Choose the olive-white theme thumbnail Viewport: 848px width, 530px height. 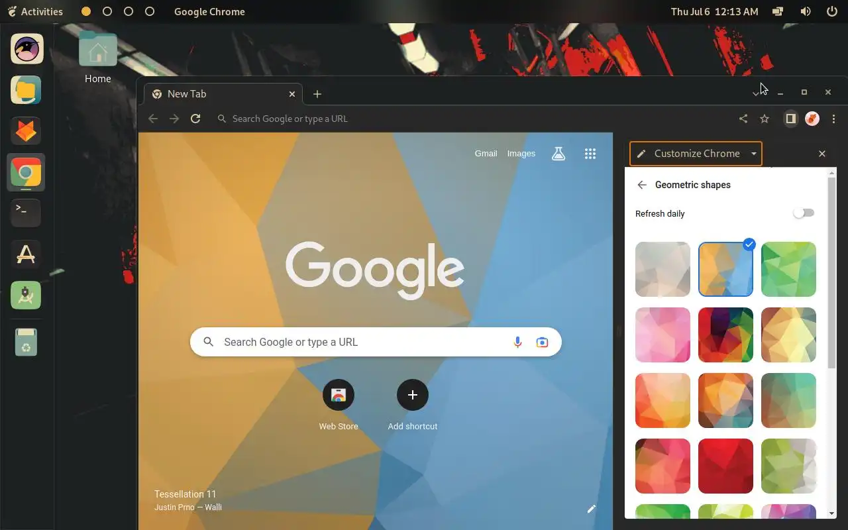(x=788, y=466)
